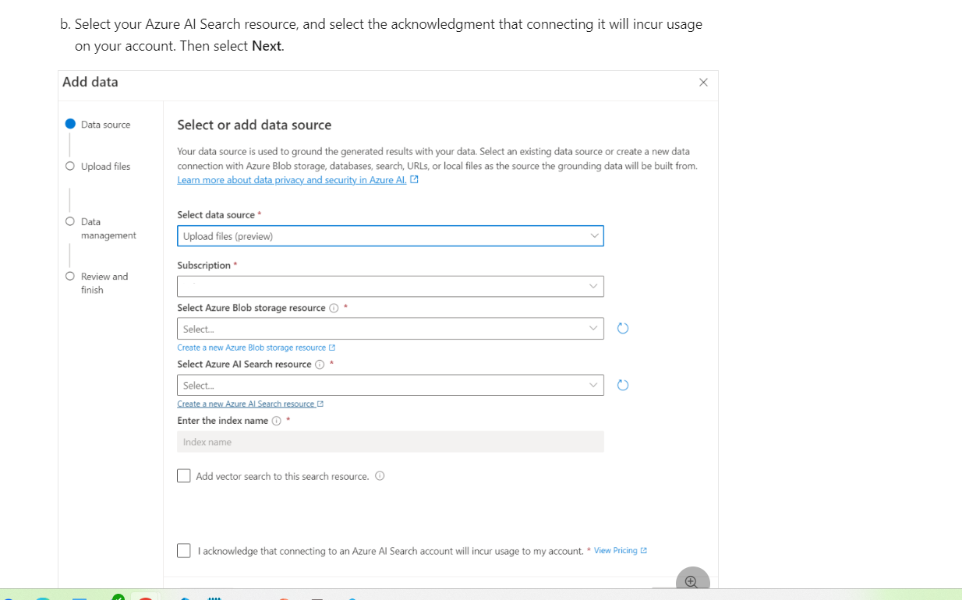The width and height of the screenshot is (962, 600).
Task: Click the info icon next to Select Azure Blob storage resource
Action: [334, 308]
